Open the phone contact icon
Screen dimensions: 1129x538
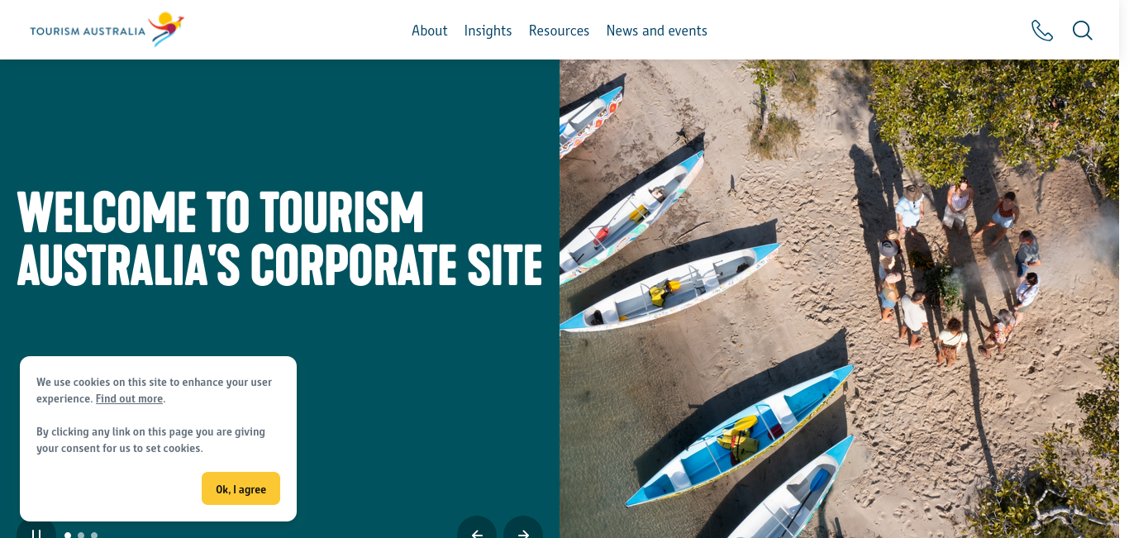tap(1042, 31)
